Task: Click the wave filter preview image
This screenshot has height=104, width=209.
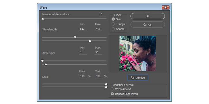Action: [x=138, y=53]
